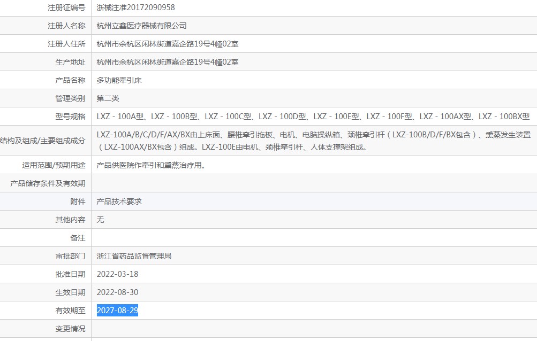Select the 产品储存条件及有效期 label
Image resolution: width=537 pixels, height=341 pixels.
48,183
